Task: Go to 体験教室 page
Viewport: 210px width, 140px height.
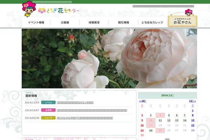Action: click(x=94, y=22)
